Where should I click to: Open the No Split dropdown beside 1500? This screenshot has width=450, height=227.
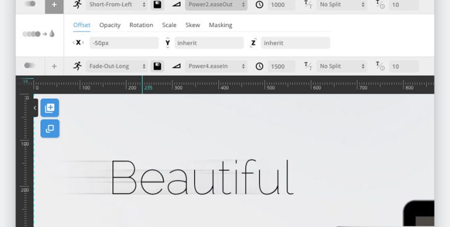[341, 66]
